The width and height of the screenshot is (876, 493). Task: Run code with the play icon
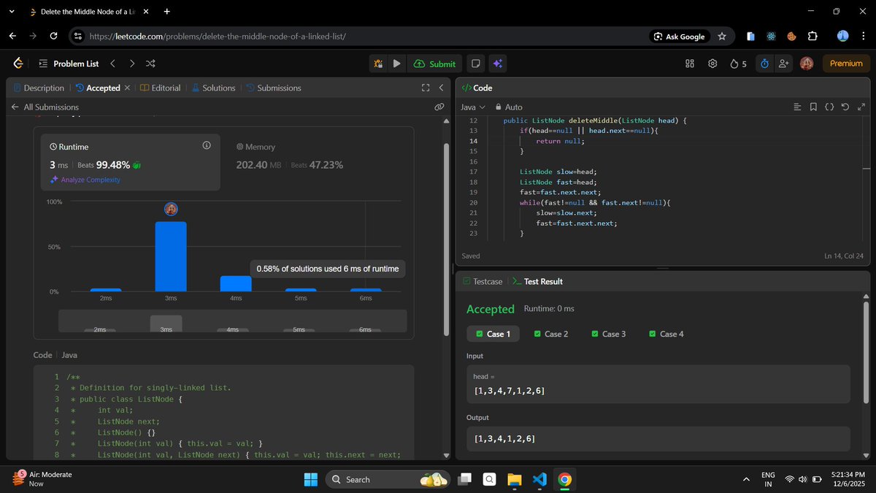tap(396, 64)
